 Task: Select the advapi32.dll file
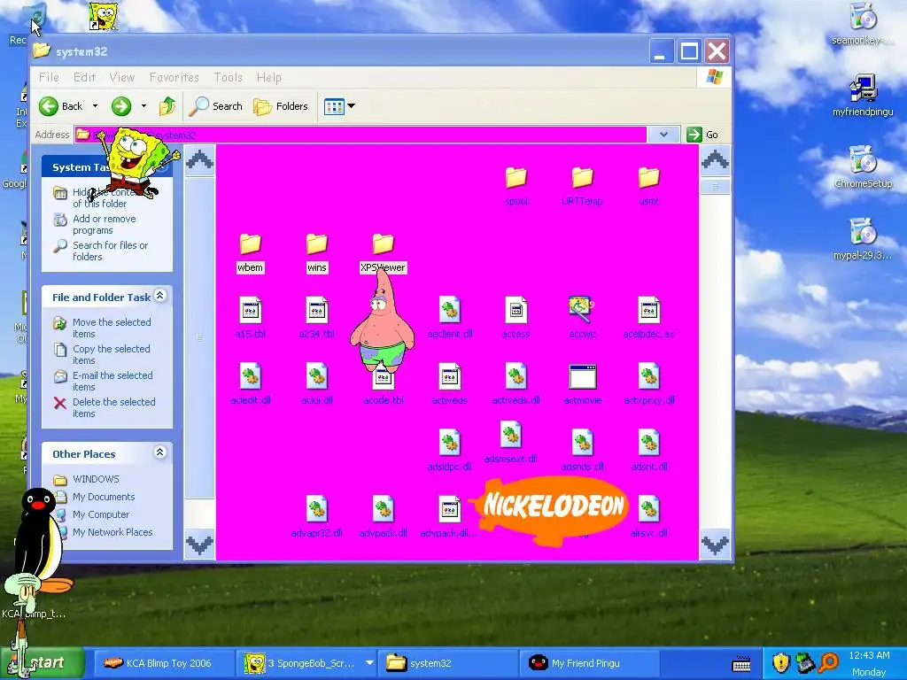click(x=316, y=517)
